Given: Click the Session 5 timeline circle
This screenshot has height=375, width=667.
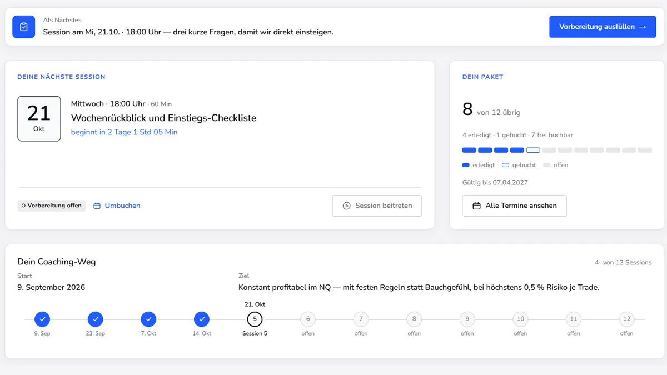Looking at the screenshot, I should 255,319.
